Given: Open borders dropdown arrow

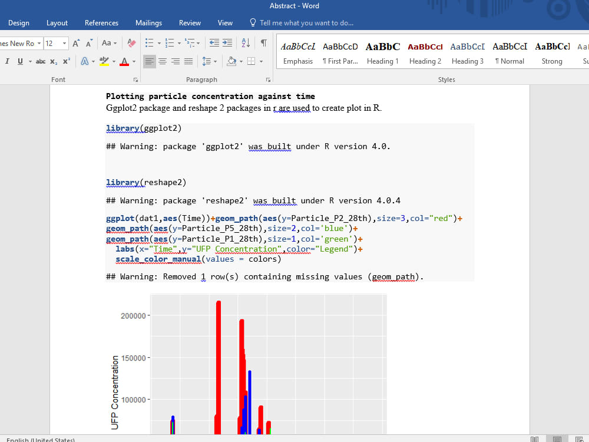Looking at the screenshot, I should pyautogui.click(x=261, y=61).
